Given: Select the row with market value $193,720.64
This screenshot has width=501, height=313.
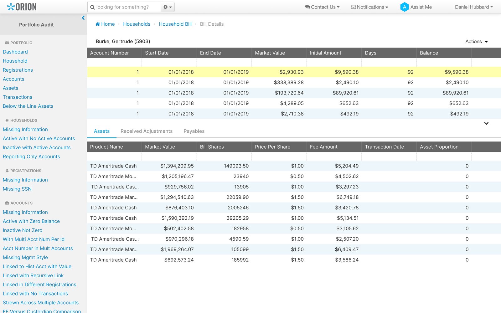Looking at the screenshot, I should coord(294,93).
